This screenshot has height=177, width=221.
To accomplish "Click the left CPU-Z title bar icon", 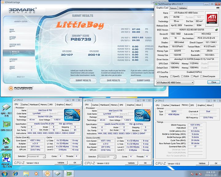I will point(14,100).
